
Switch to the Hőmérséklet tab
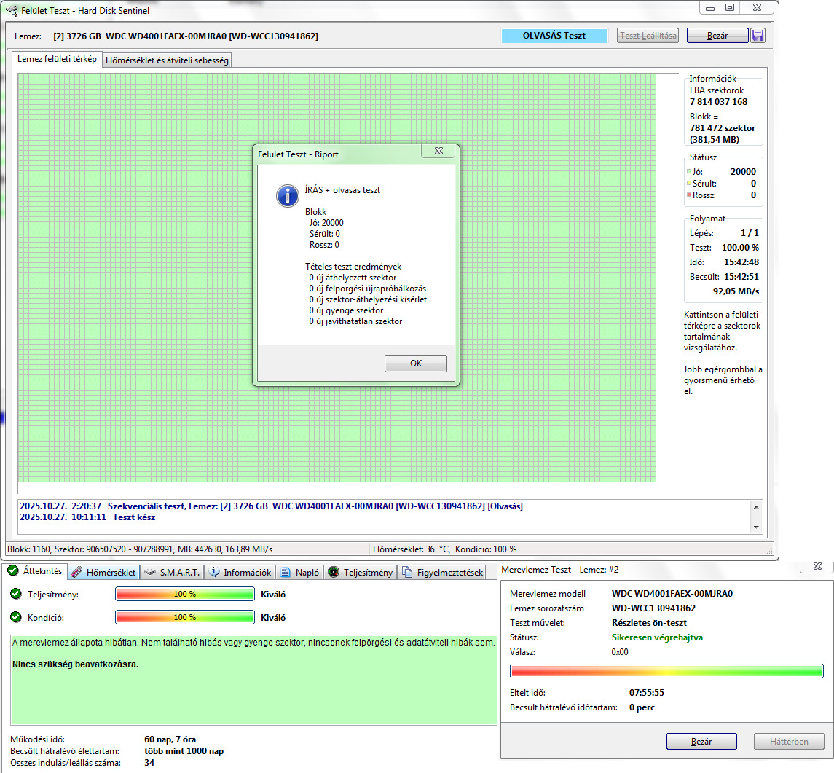click(103, 573)
